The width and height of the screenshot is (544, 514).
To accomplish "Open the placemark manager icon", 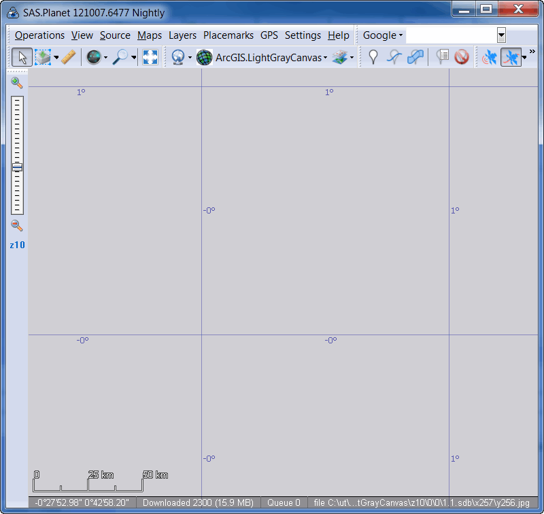I will [442, 58].
